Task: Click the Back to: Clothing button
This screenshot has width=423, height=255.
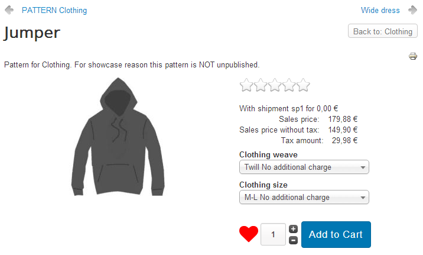Action: [383, 31]
